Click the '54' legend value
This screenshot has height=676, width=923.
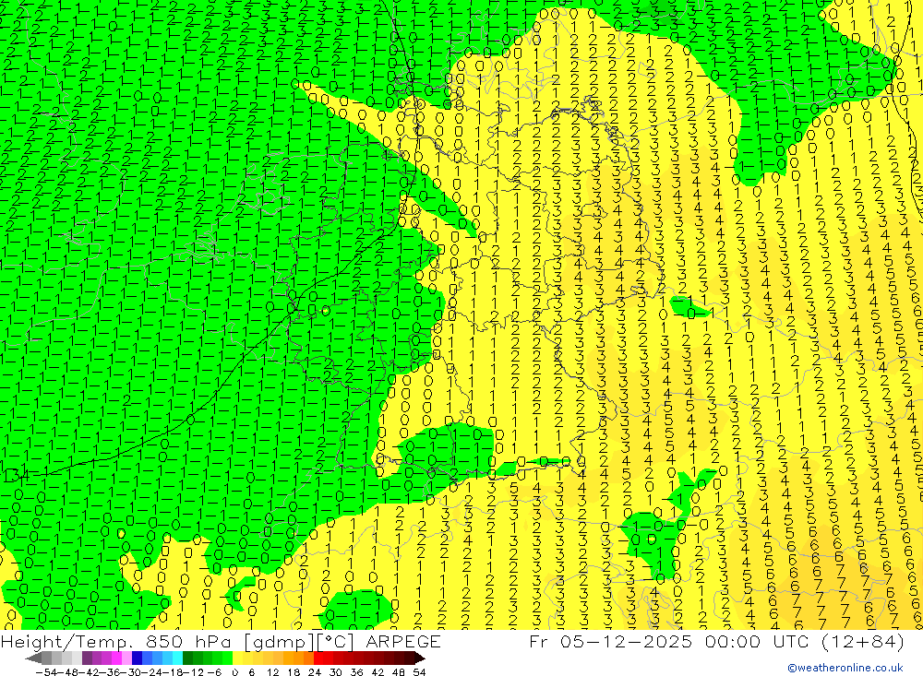[419, 672]
